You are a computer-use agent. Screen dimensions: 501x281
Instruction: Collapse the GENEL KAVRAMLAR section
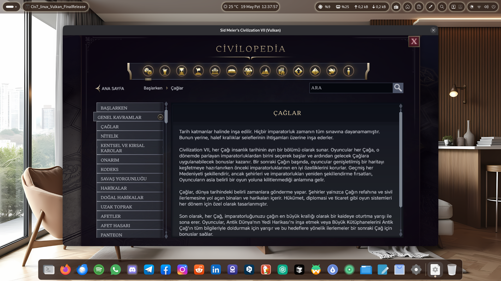160,117
